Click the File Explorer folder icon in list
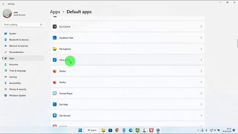 [x=55, y=49]
